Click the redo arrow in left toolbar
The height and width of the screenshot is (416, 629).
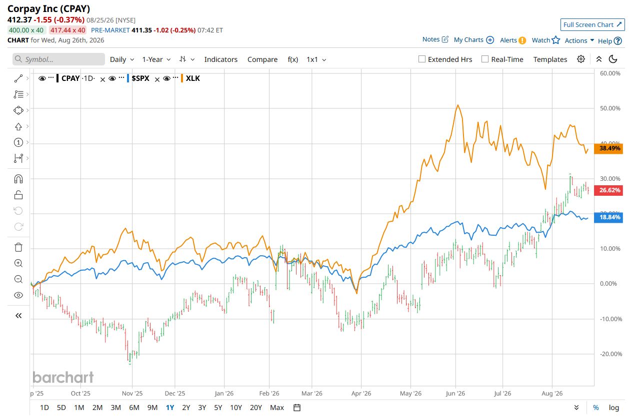tap(18, 227)
